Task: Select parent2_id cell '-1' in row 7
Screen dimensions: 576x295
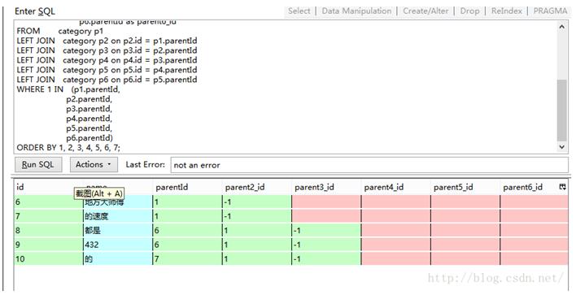Action: 257,216
